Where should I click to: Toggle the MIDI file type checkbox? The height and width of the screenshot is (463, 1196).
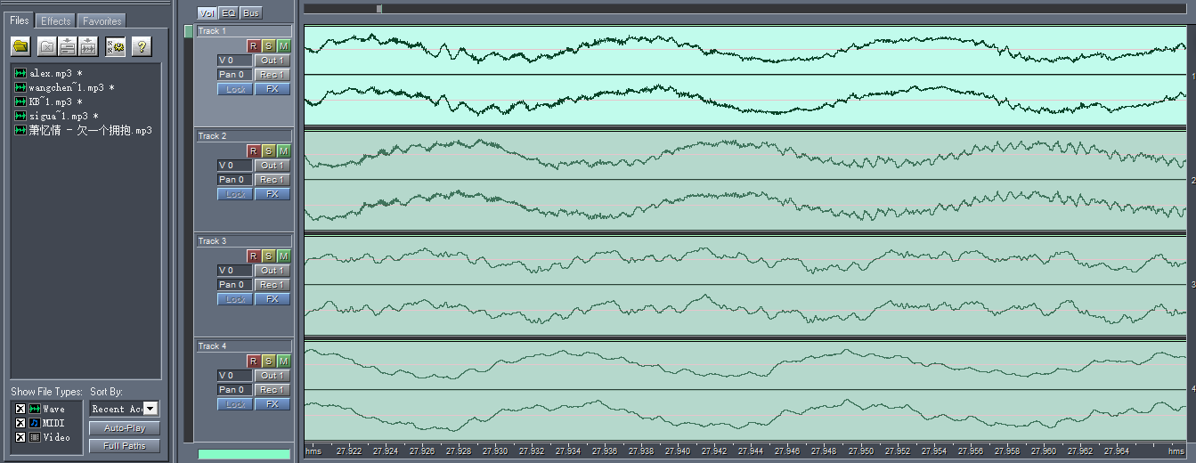pyautogui.click(x=20, y=423)
